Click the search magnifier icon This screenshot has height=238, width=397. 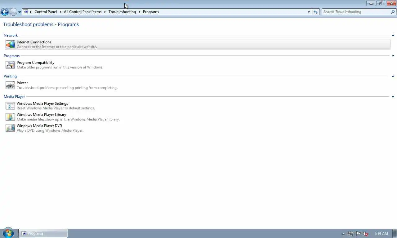click(393, 12)
